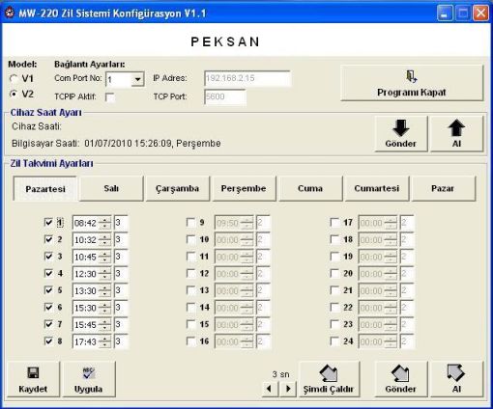The image size is (493, 409).
Task: Switch to the Çarşamba tab
Action: click(178, 188)
